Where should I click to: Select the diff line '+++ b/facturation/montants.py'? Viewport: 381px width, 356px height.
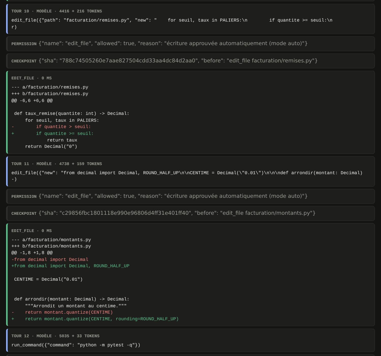(51, 246)
